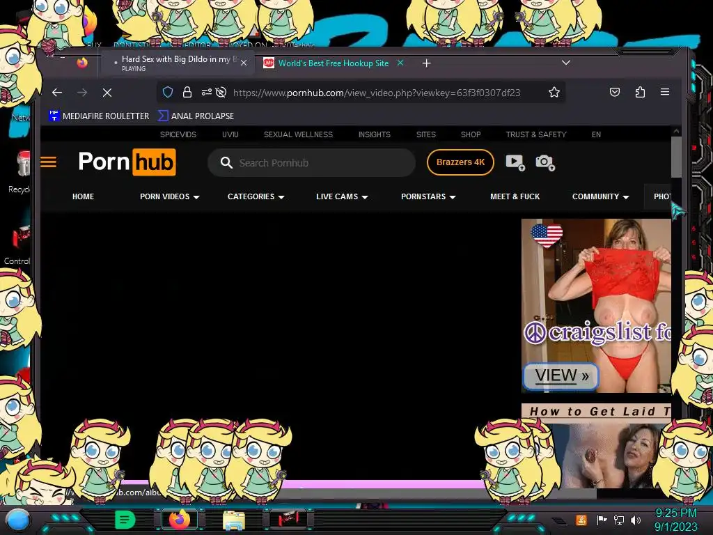Open the red-and-black app on the taskbar
The width and height of the screenshot is (713, 535).
288,519
